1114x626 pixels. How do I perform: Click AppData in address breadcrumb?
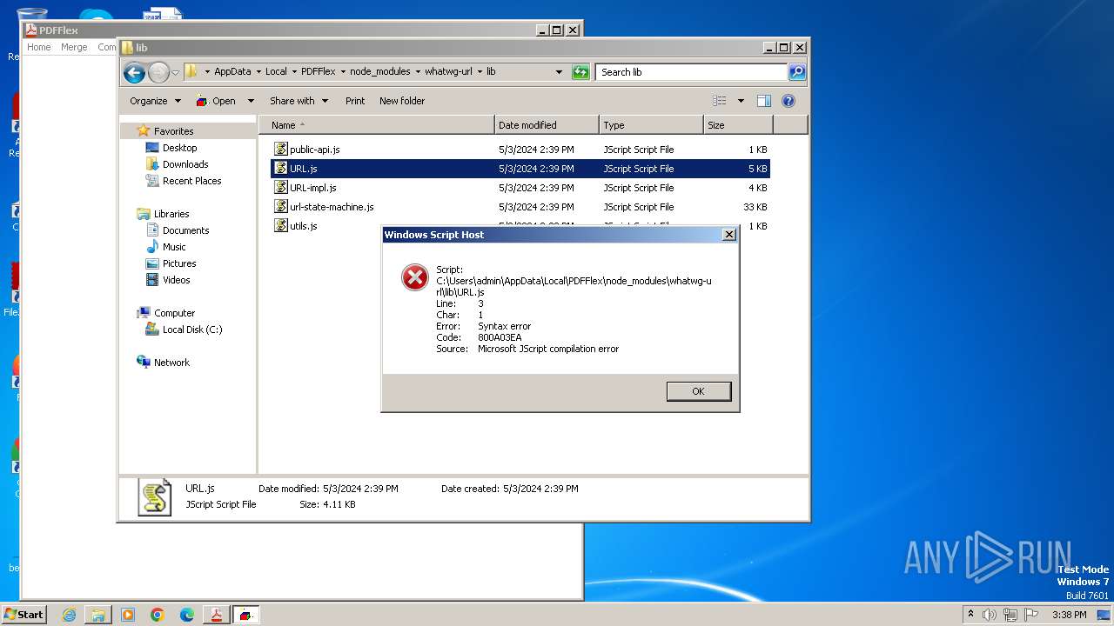click(x=232, y=72)
